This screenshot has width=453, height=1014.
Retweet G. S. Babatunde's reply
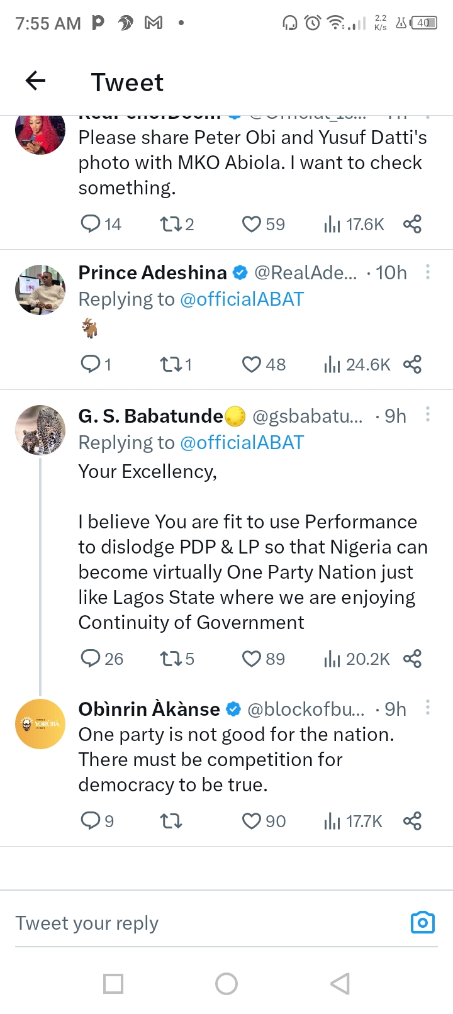(x=171, y=659)
